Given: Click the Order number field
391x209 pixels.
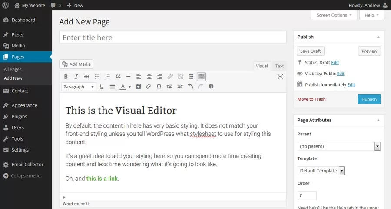Looking at the screenshot, I should click(x=307, y=196).
